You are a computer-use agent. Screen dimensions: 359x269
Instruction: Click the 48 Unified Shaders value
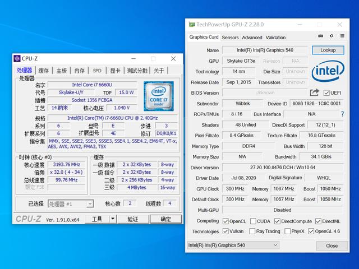(246, 125)
